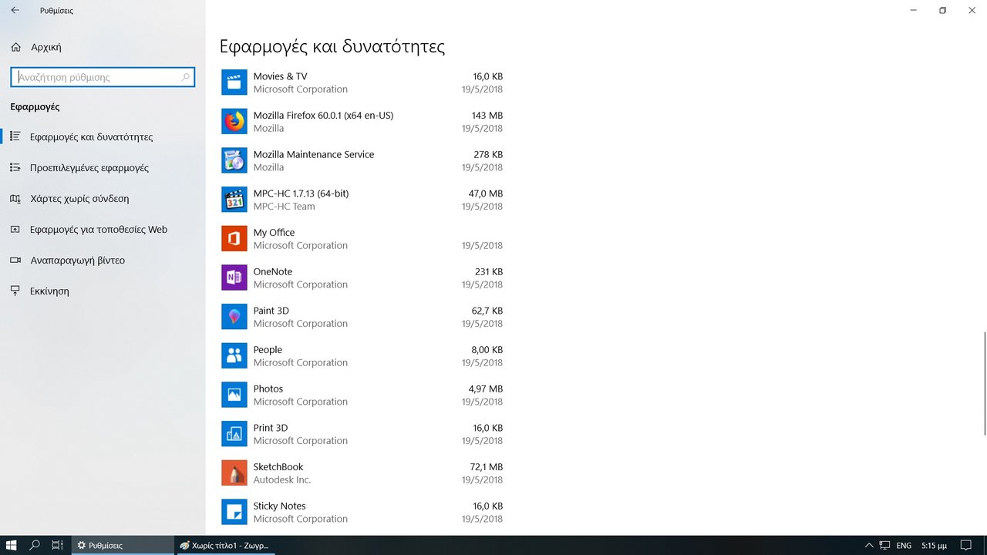Image resolution: width=987 pixels, height=555 pixels.
Task: Open taskbar search
Action: click(35, 545)
